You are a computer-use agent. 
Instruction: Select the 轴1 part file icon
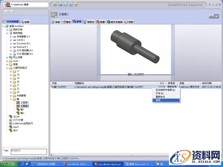18,109
